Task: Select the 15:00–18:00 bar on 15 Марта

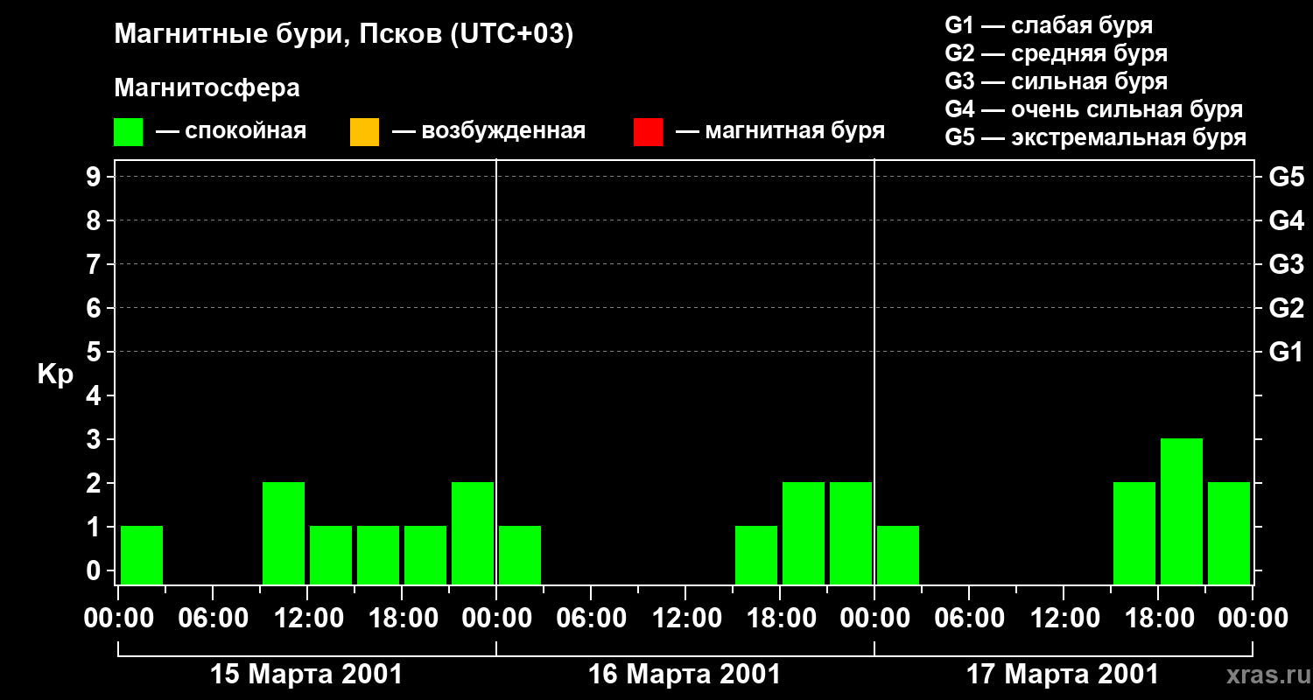Action: click(378, 555)
